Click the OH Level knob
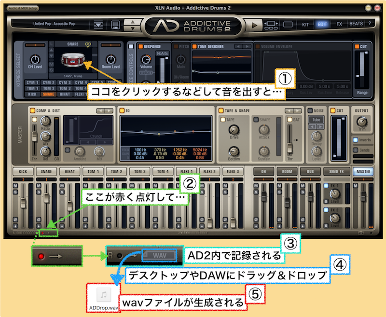This screenshot has height=317, width=386. [x=35, y=59]
